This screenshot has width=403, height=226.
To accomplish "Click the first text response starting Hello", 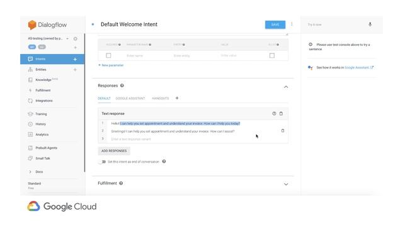I will (176, 124).
